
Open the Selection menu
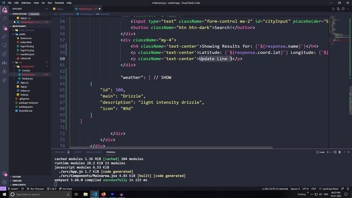pyautogui.click(x=26, y=3)
